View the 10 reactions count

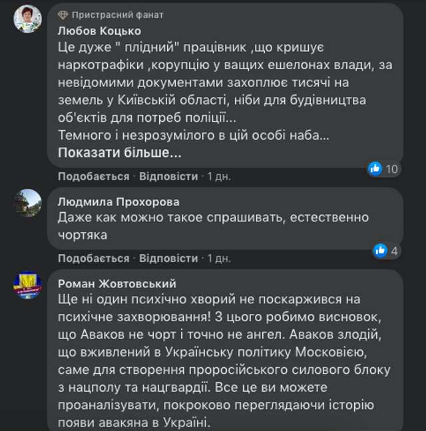(x=391, y=169)
